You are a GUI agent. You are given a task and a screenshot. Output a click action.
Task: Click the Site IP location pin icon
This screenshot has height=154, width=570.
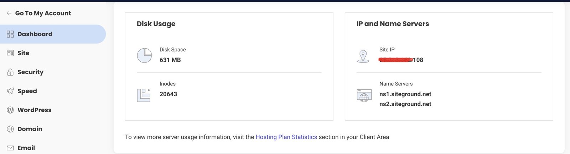tap(363, 56)
